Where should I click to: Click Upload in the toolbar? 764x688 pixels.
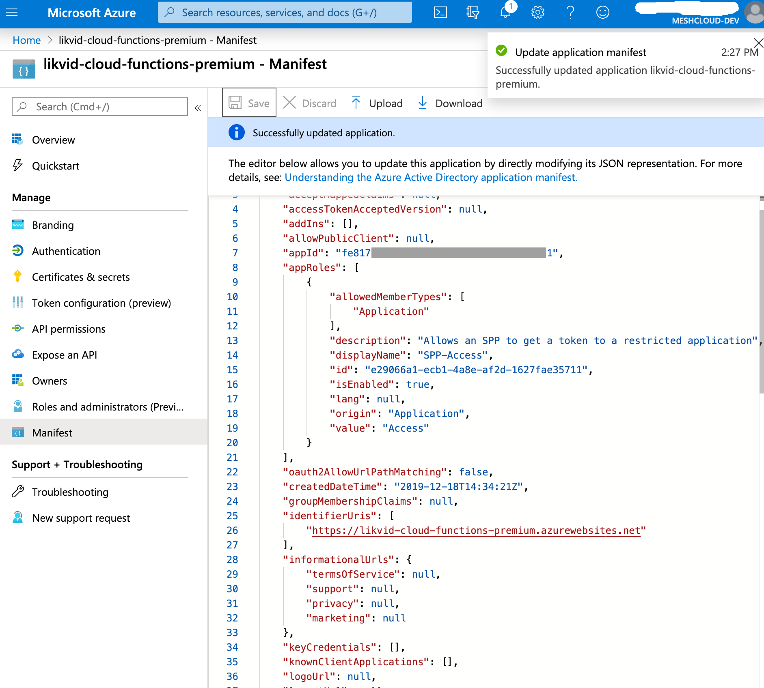(x=377, y=103)
